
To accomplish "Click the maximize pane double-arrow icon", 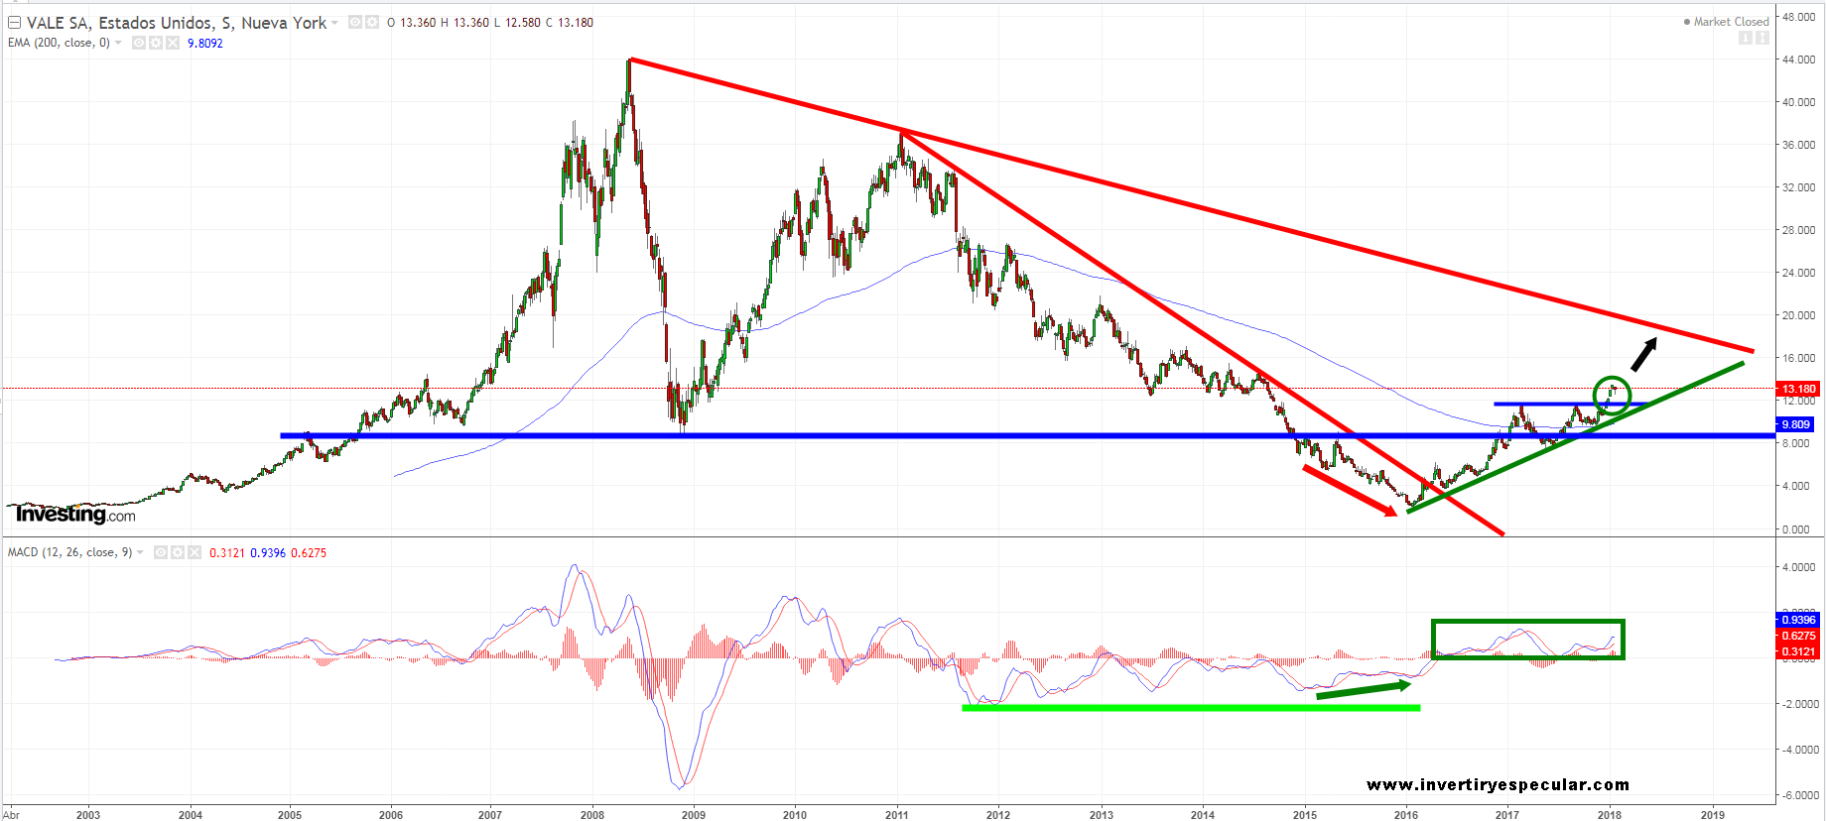I will (1761, 38).
